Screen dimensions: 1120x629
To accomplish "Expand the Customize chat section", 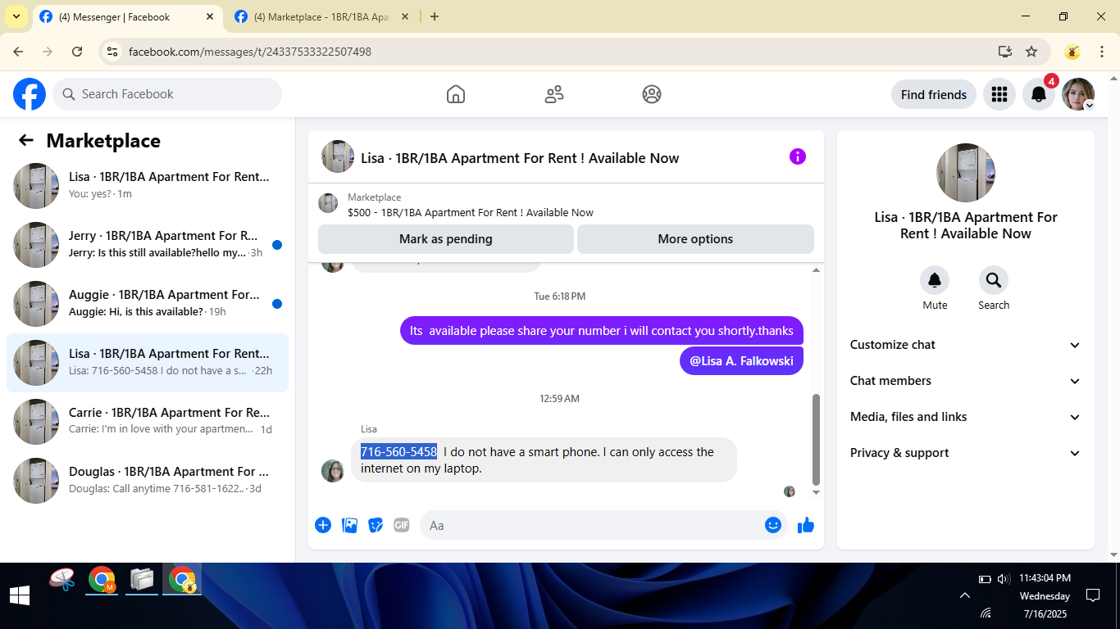I will (x=966, y=345).
